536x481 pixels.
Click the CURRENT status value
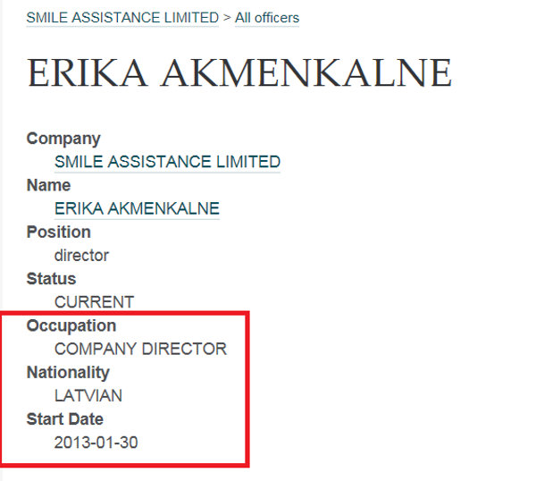pyautogui.click(x=94, y=301)
